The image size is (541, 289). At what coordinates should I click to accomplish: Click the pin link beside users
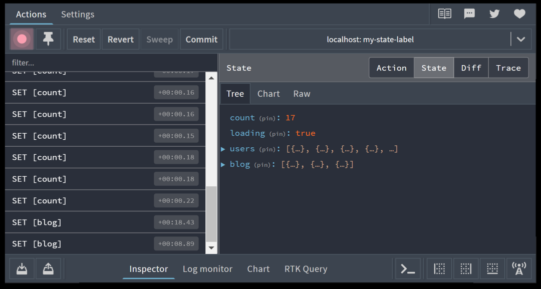[x=267, y=150]
